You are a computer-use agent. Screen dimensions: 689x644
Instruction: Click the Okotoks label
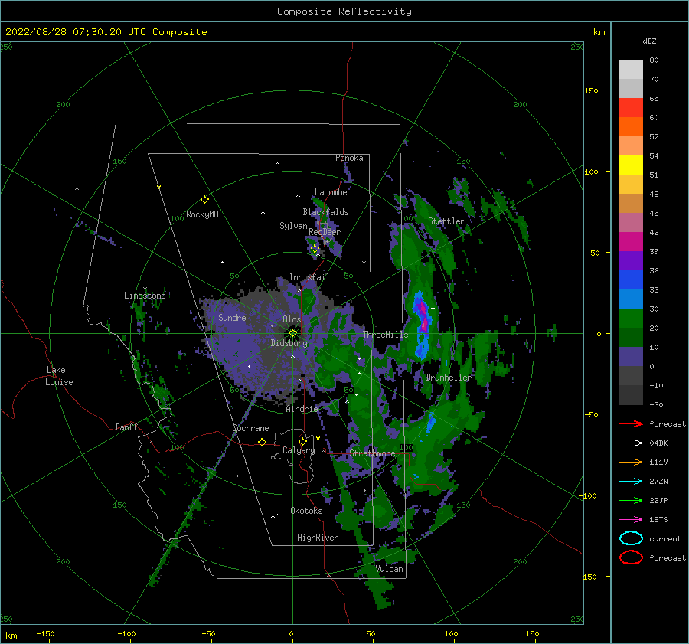[306, 511]
